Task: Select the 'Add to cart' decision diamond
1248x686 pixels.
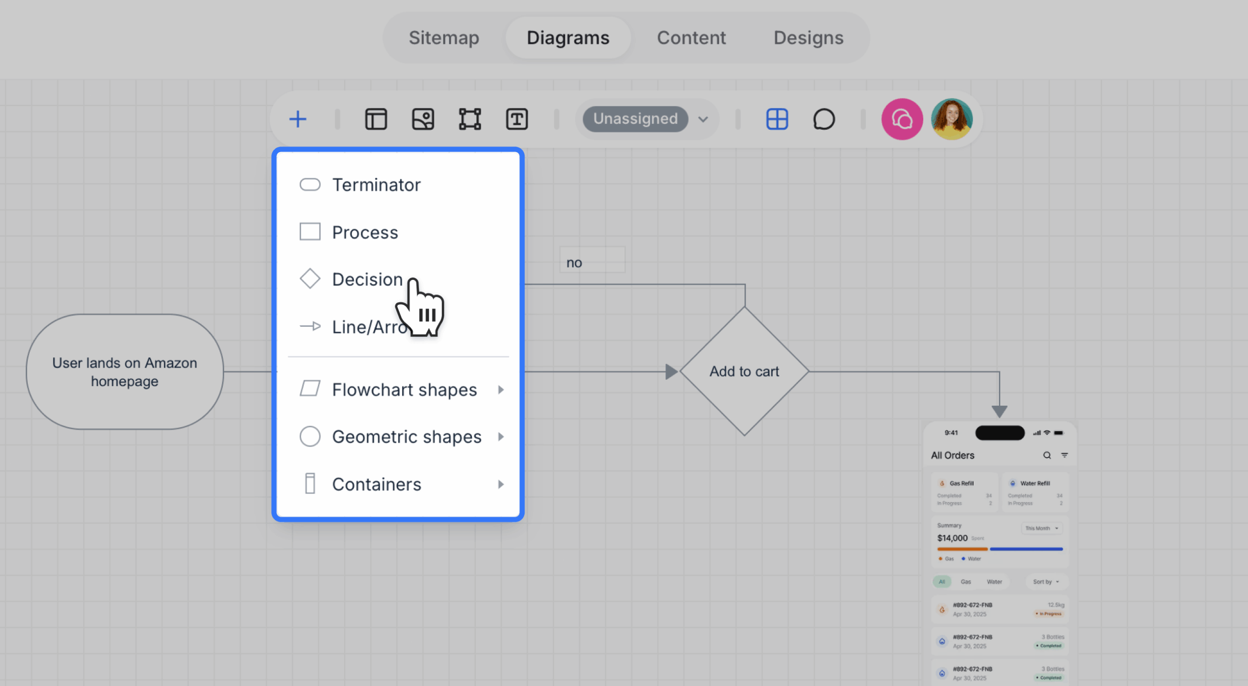Action: [744, 372]
